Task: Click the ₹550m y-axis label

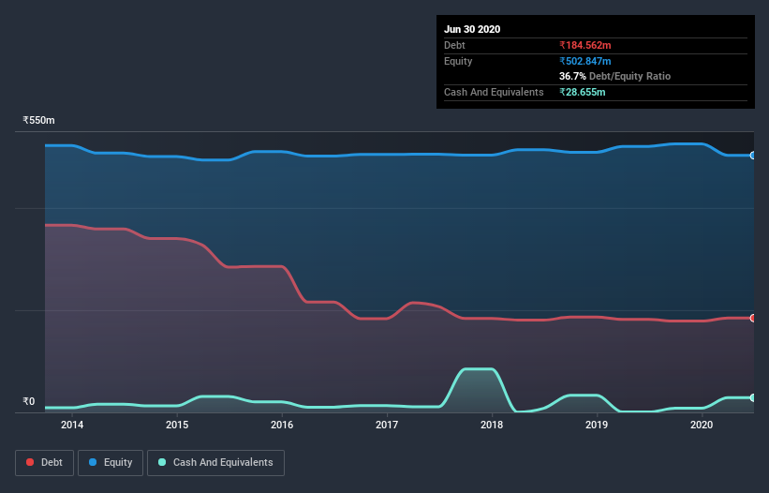Action: click(38, 120)
